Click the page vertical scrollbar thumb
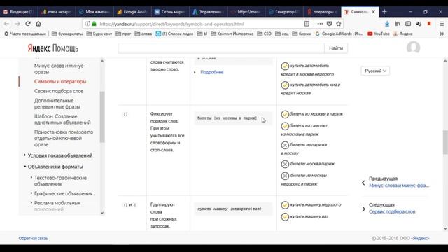 click(445, 142)
